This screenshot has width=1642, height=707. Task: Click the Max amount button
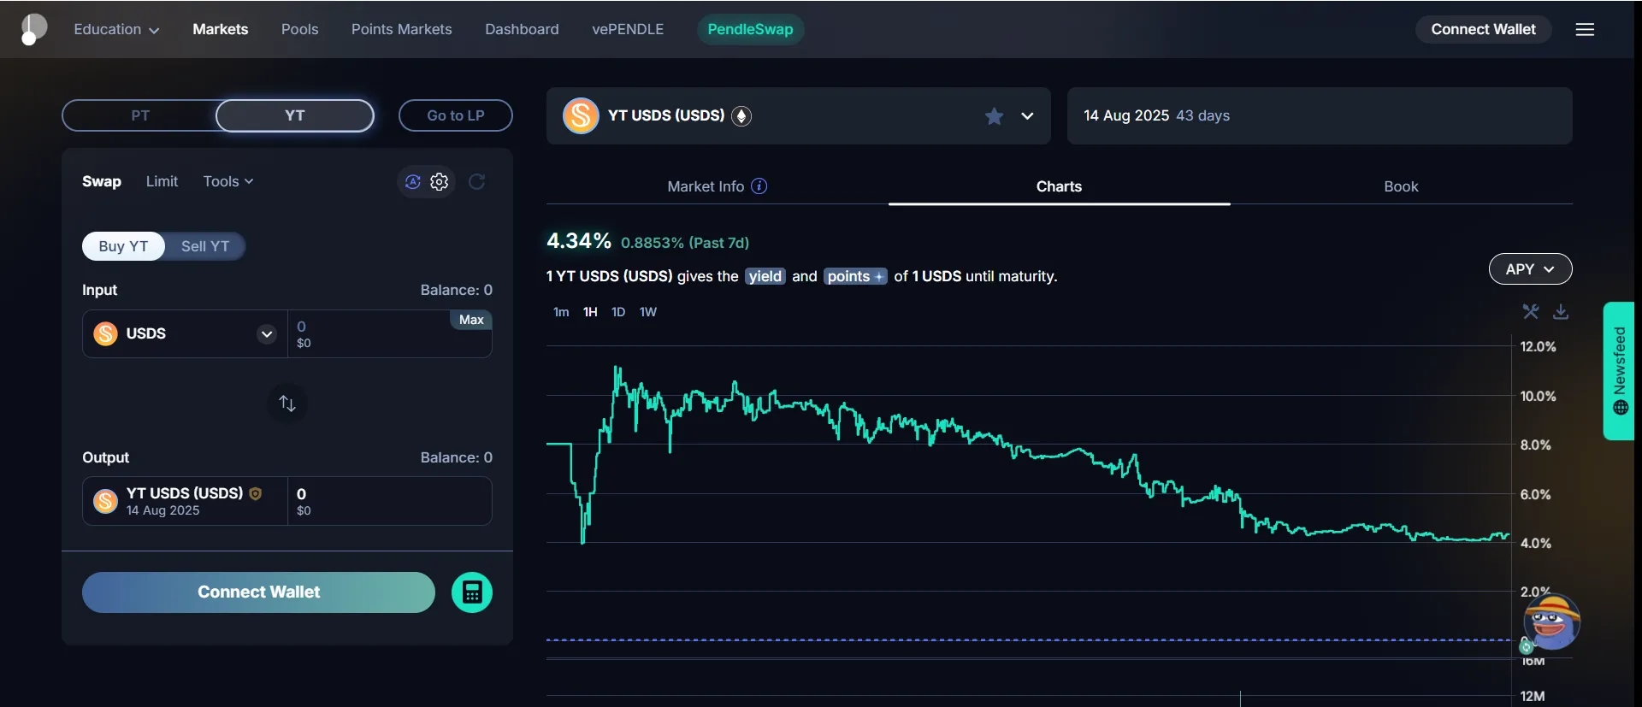coord(471,320)
